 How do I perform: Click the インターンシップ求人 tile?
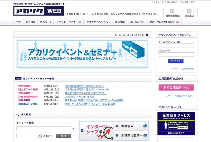(x=97, y=131)
